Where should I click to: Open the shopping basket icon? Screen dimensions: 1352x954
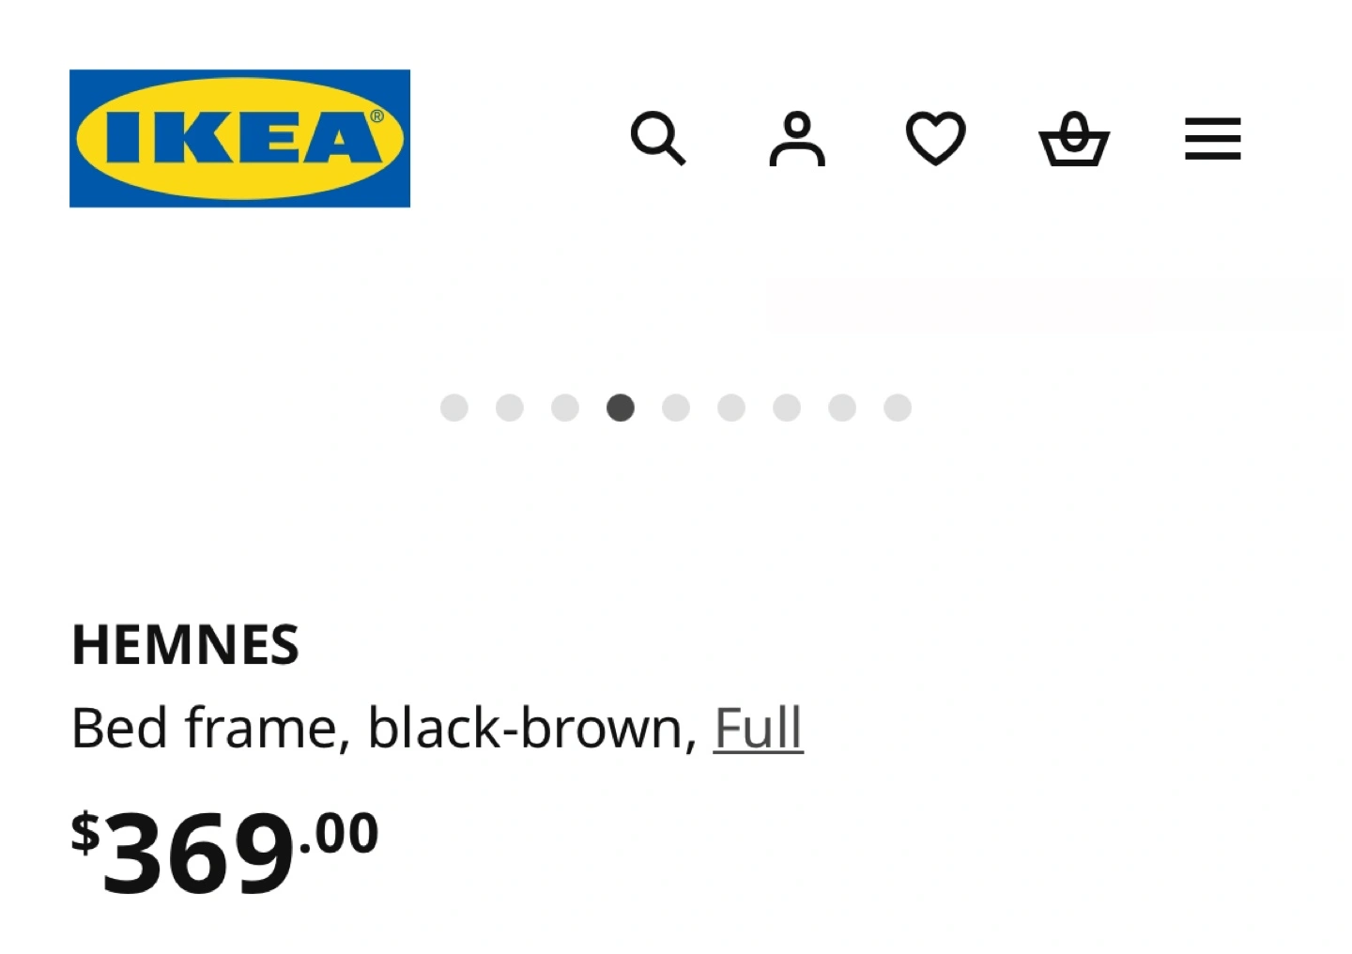(1074, 139)
